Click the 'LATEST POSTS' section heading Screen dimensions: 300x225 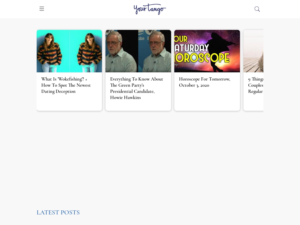[x=58, y=212]
